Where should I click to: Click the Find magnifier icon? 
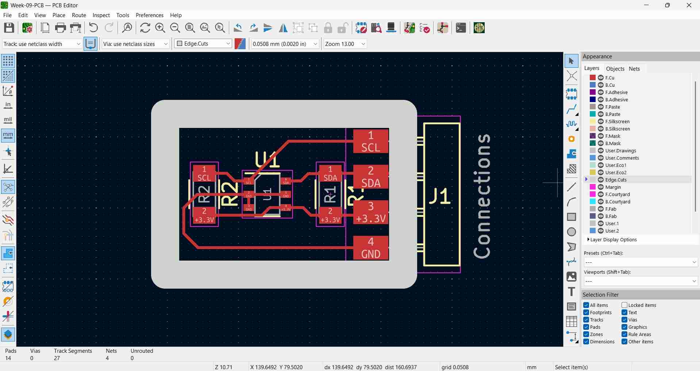click(127, 28)
